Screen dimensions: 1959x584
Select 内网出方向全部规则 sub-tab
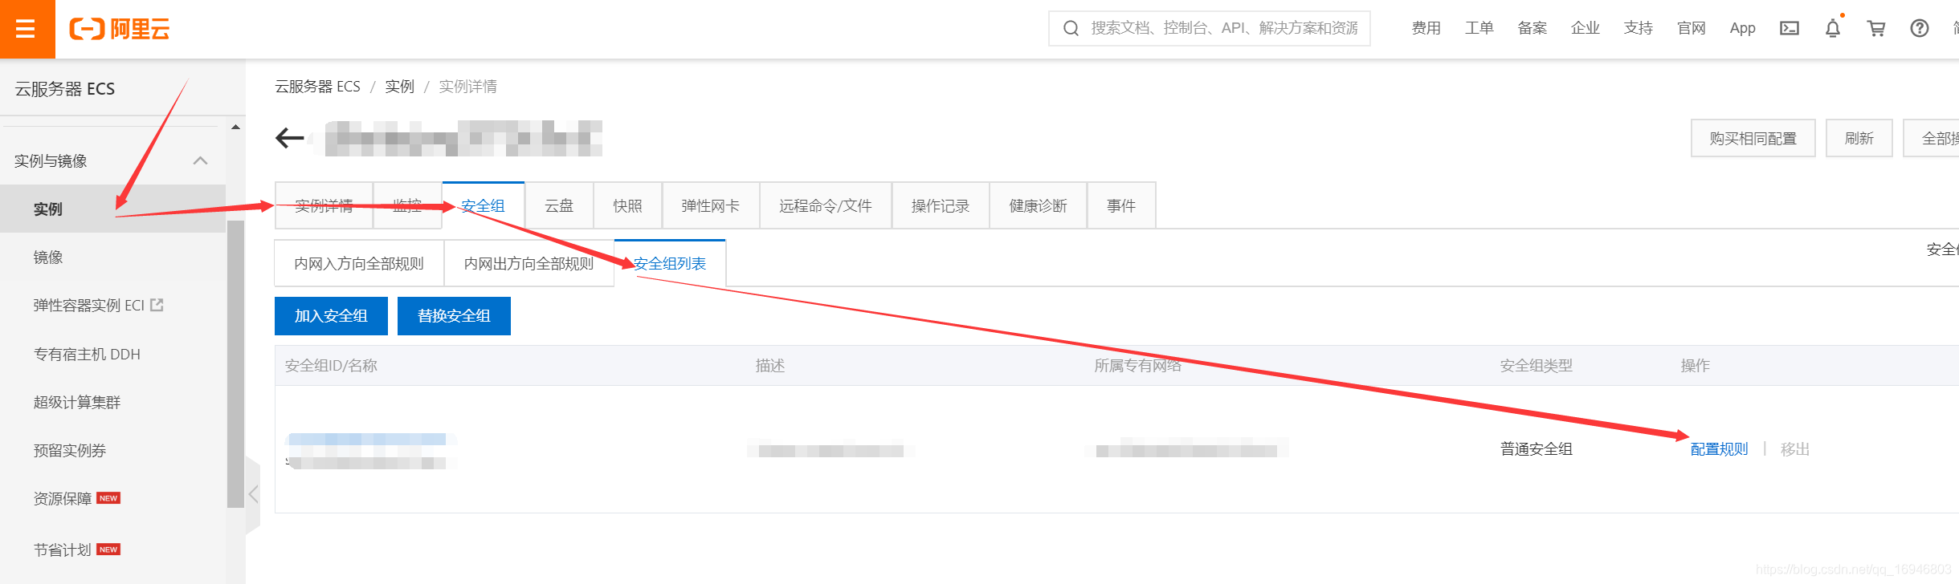click(x=529, y=263)
